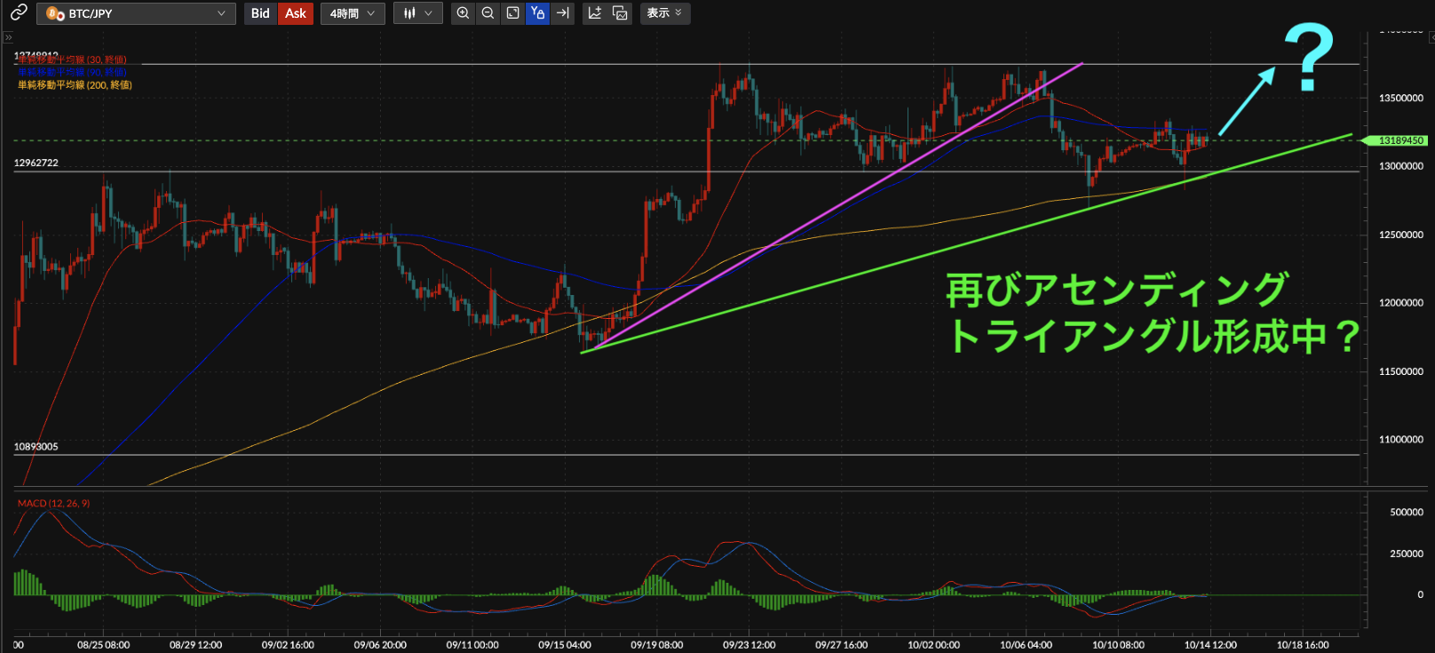Select the blue 単純移動平均線 (90, 終値) label
The height and width of the screenshot is (653, 1435).
tap(73, 72)
